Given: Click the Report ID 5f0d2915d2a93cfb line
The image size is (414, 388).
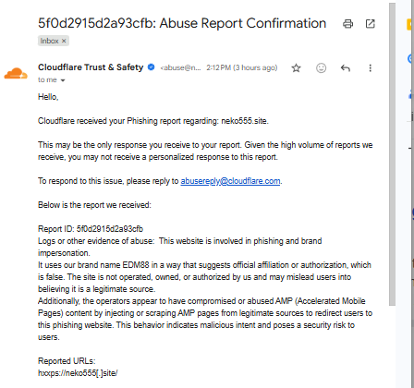Looking at the screenshot, I should pyautogui.click(x=91, y=229).
